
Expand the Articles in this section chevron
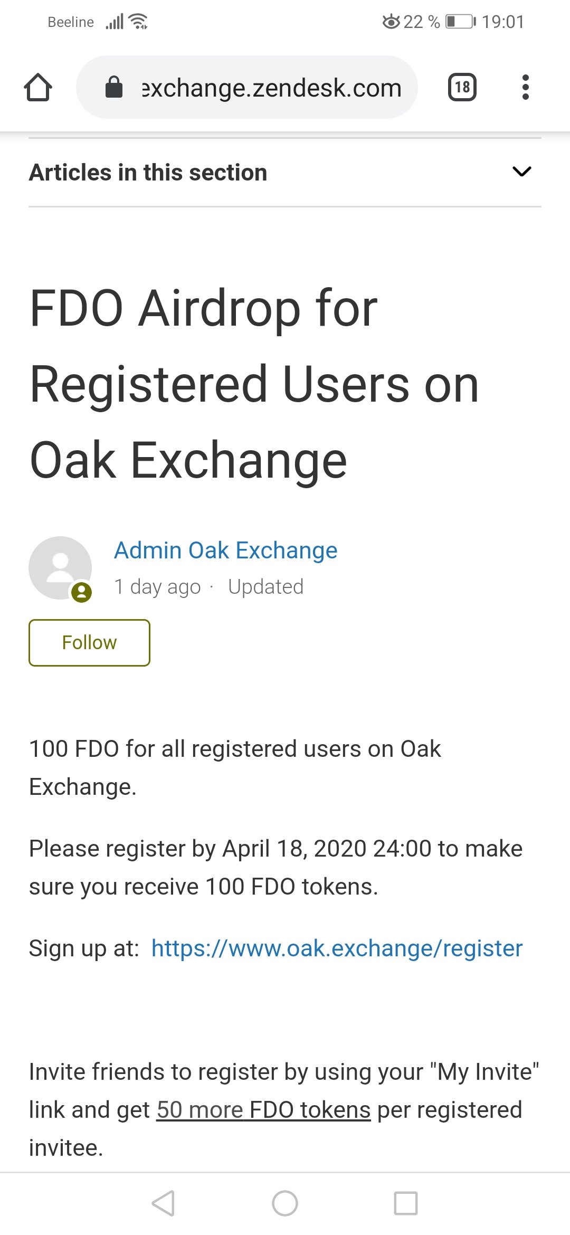pos(521,172)
